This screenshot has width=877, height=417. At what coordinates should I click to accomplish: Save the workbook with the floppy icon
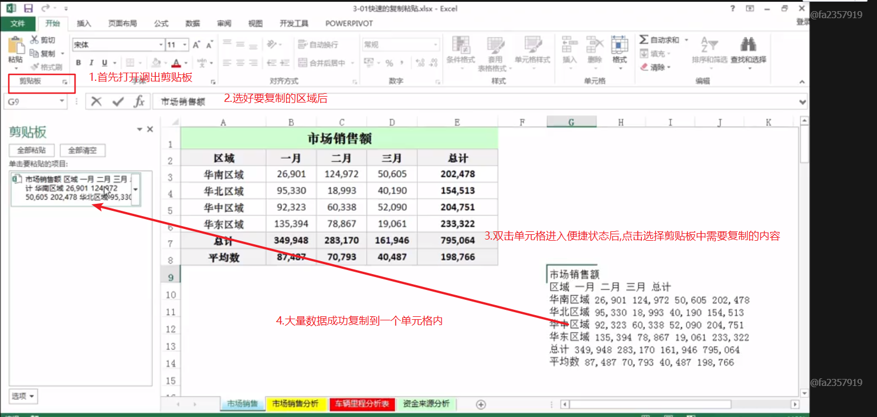[x=28, y=8]
